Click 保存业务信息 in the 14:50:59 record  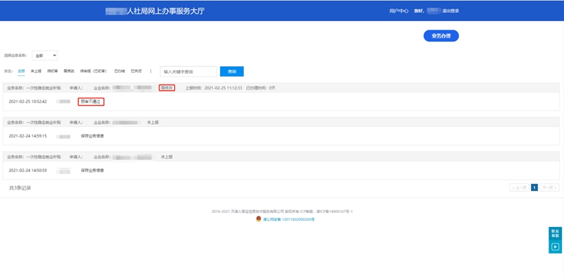pos(92,170)
